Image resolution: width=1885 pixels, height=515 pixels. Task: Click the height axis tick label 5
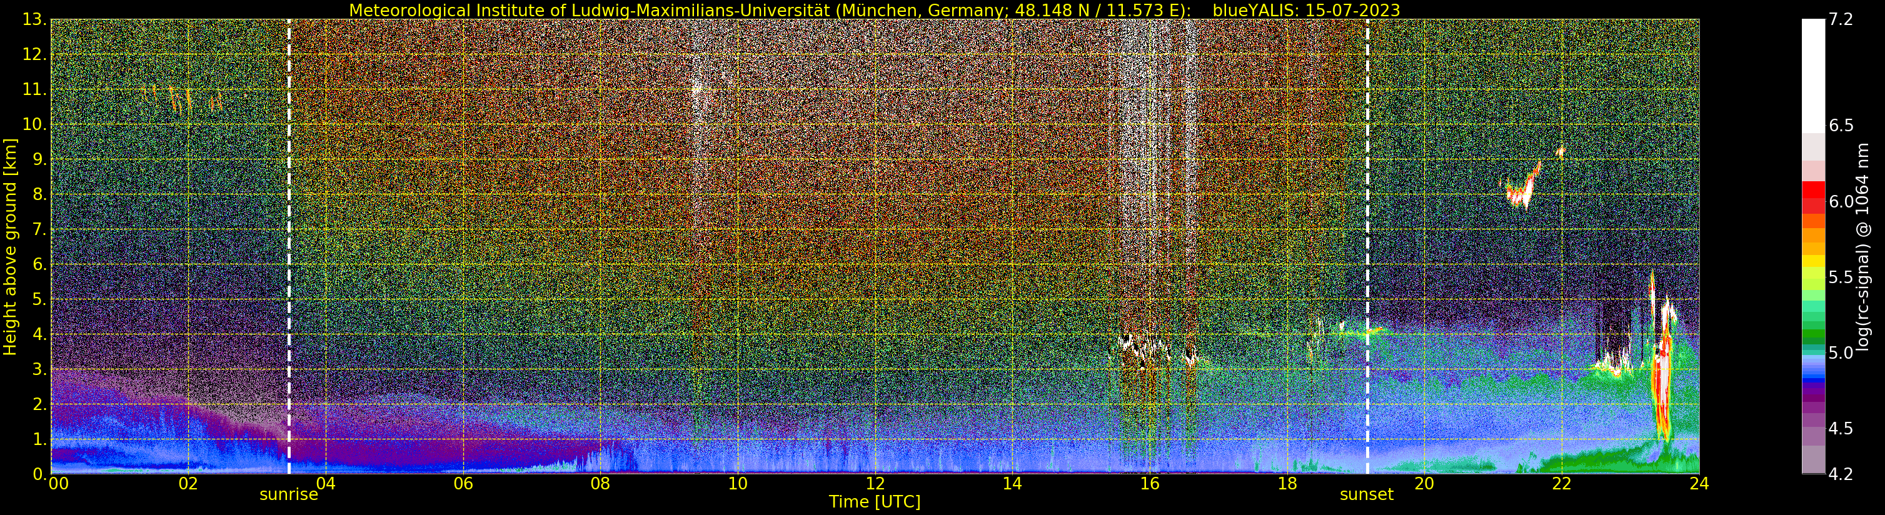39,299
